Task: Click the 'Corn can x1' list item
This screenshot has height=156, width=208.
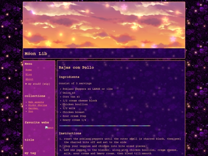Action: [x=71, y=97]
